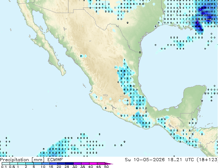Screen dimensions: 218x168
Task: Click the 20–25 mm legend color swatch
Action: click(x=61, y=164)
